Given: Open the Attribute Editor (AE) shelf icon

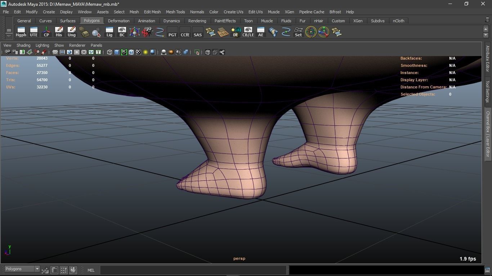Looking at the screenshot, I should [260, 32].
